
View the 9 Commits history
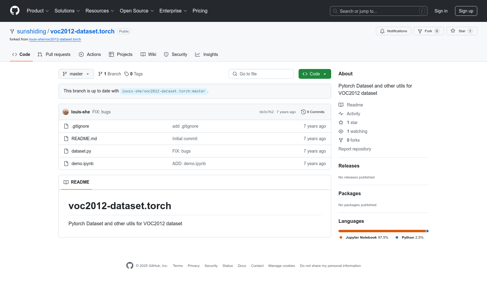coord(313,112)
